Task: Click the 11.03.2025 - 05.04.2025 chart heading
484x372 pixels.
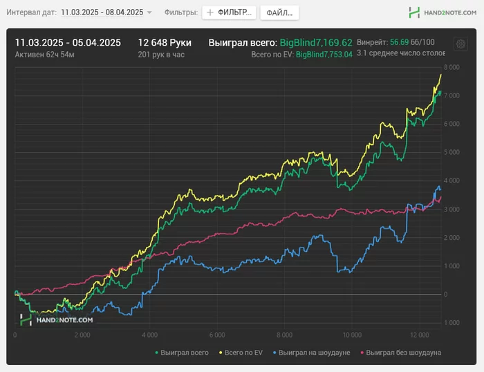Action: pos(68,43)
